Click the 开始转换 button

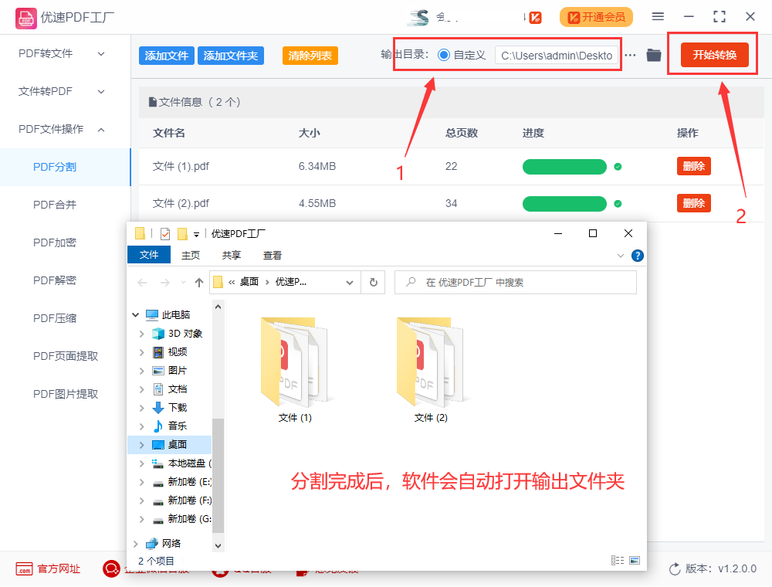point(714,55)
